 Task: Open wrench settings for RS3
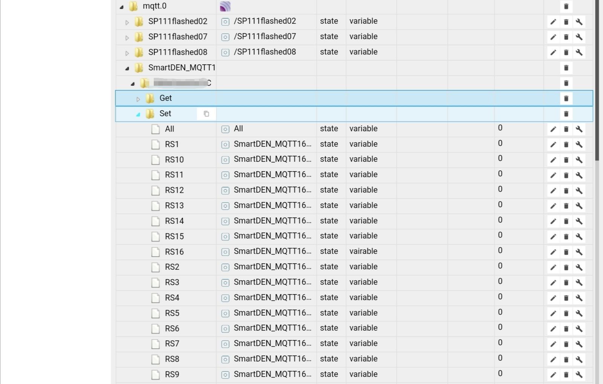click(579, 283)
